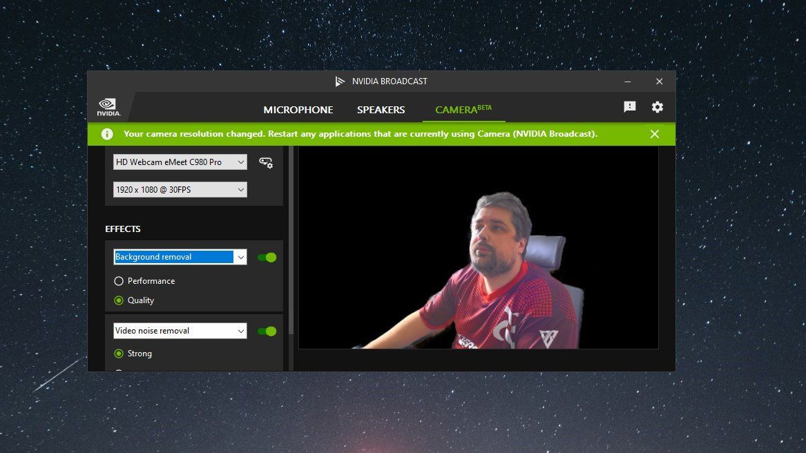
Task: Click the NVIDIA logo icon
Action: coord(108,107)
